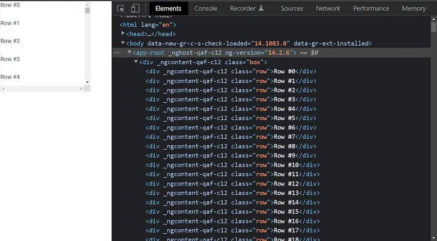Open the Sources tab
The height and width of the screenshot is (241, 437).
(292, 8)
